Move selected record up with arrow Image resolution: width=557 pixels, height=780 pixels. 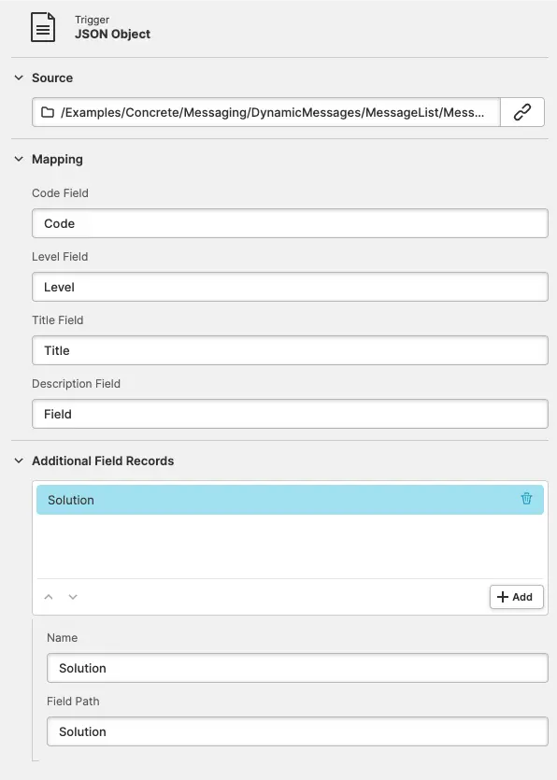point(49,597)
